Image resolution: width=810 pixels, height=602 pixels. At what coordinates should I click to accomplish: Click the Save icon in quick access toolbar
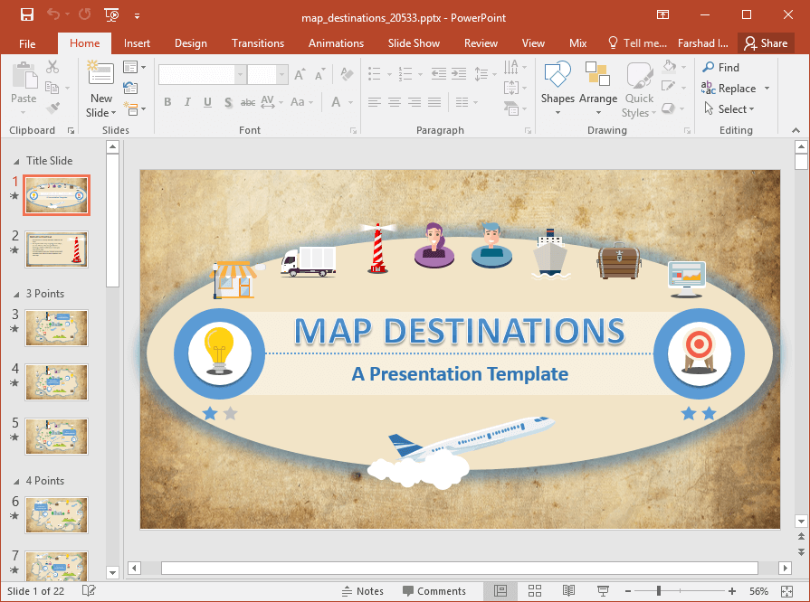tap(26, 15)
